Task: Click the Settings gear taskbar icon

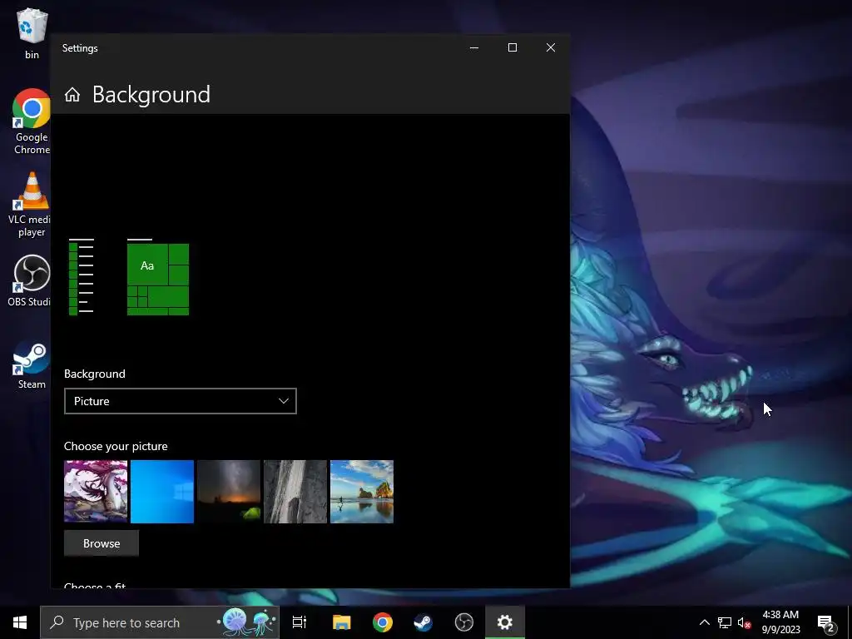Action: point(505,622)
